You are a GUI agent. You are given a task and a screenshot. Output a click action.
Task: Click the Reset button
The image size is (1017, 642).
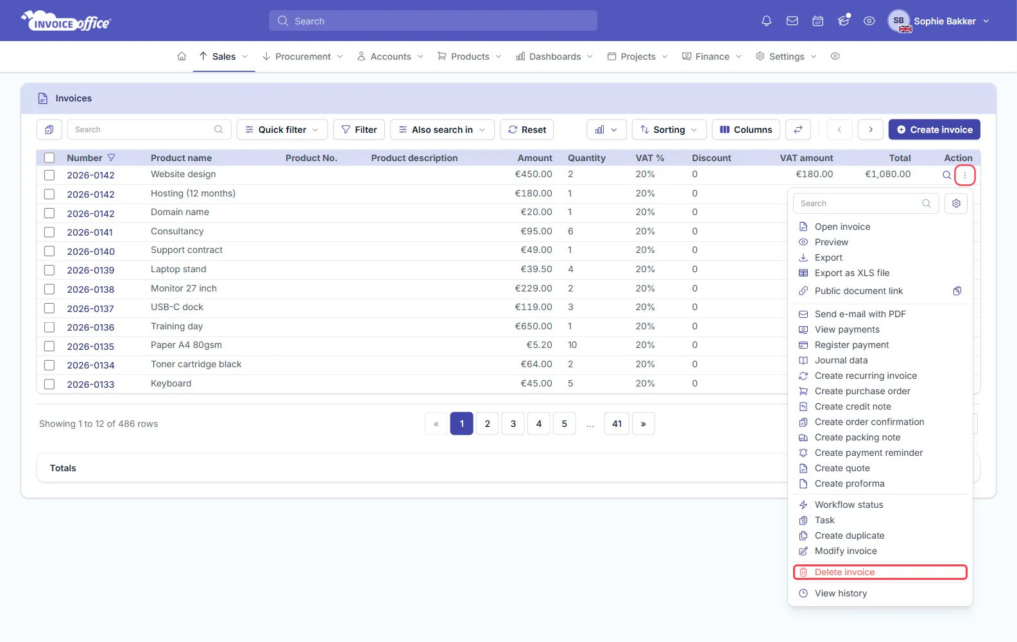pyautogui.click(x=527, y=130)
